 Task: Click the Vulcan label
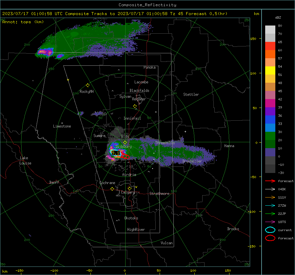point(167,243)
